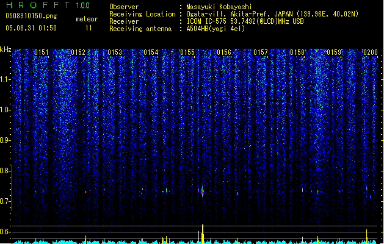Click the 0.9 kHz axis label
The height and width of the screenshot is (244, 384).
5,140
